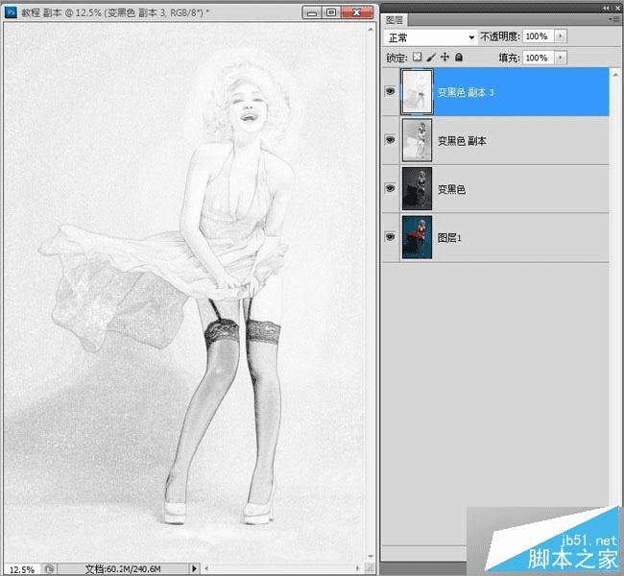Hide the 变黑色 副本 layer
This screenshot has width=624, height=576.
pyautogui.click(x=390, y=140)
